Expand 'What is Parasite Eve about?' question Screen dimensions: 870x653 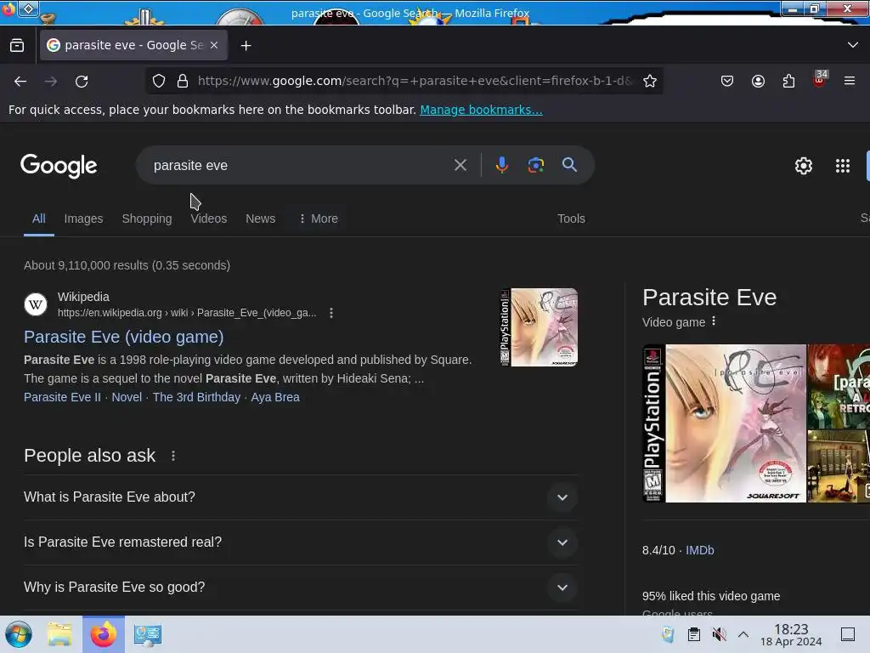(300, 497)
